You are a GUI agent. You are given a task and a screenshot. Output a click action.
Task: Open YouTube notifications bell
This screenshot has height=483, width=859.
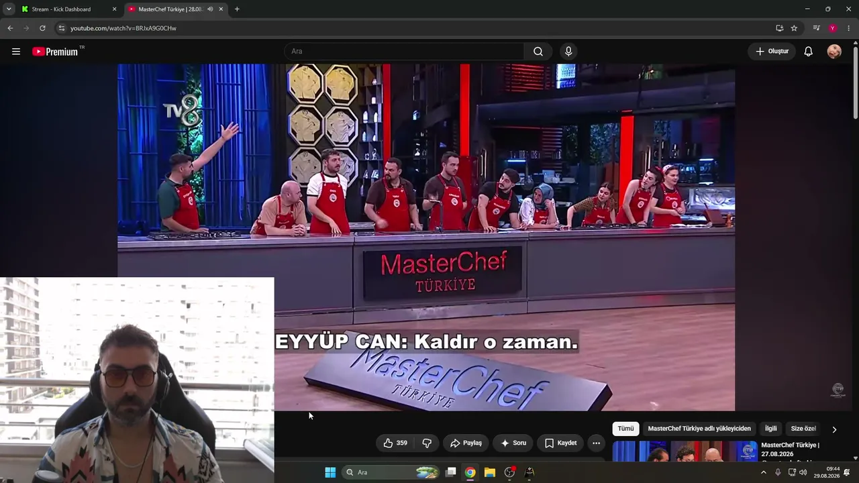coord(809,52)
